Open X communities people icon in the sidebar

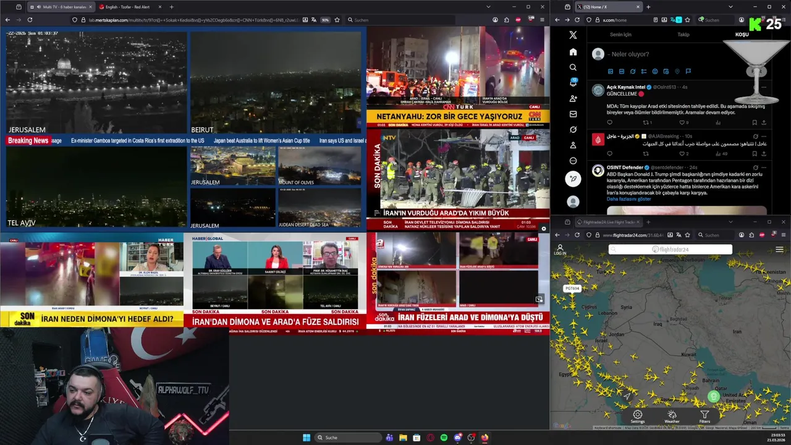tap(573, 98)
